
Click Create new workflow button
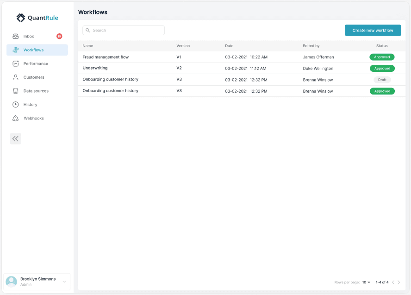373,31
